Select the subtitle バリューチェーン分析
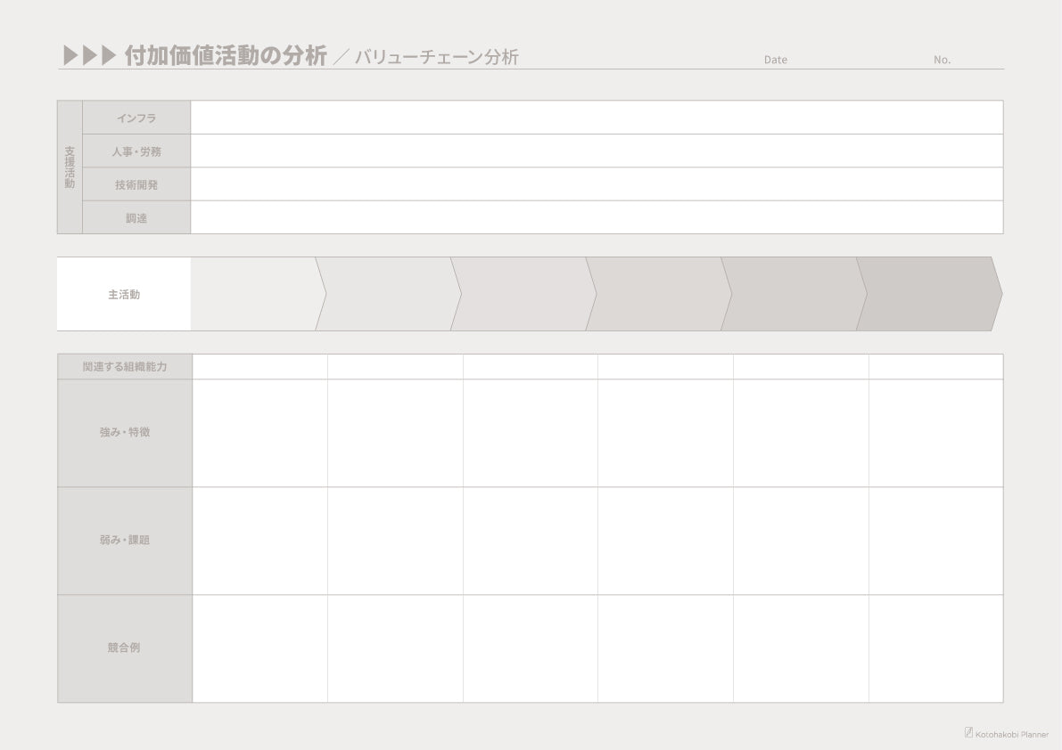Image resolution: width=1062 pixels, height=750 pixels. (436, 57)
